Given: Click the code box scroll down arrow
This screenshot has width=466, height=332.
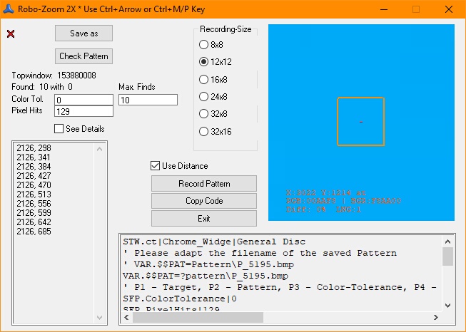Looking at the screenshot, I should 447,306.
